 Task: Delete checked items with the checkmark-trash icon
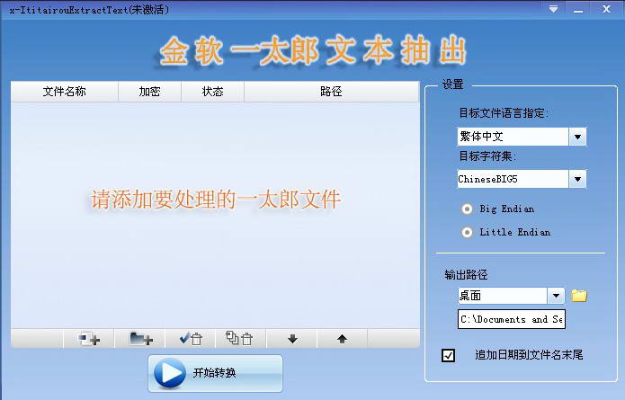191,339
